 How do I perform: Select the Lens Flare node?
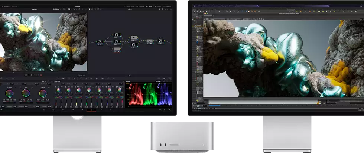pos(160,41)
